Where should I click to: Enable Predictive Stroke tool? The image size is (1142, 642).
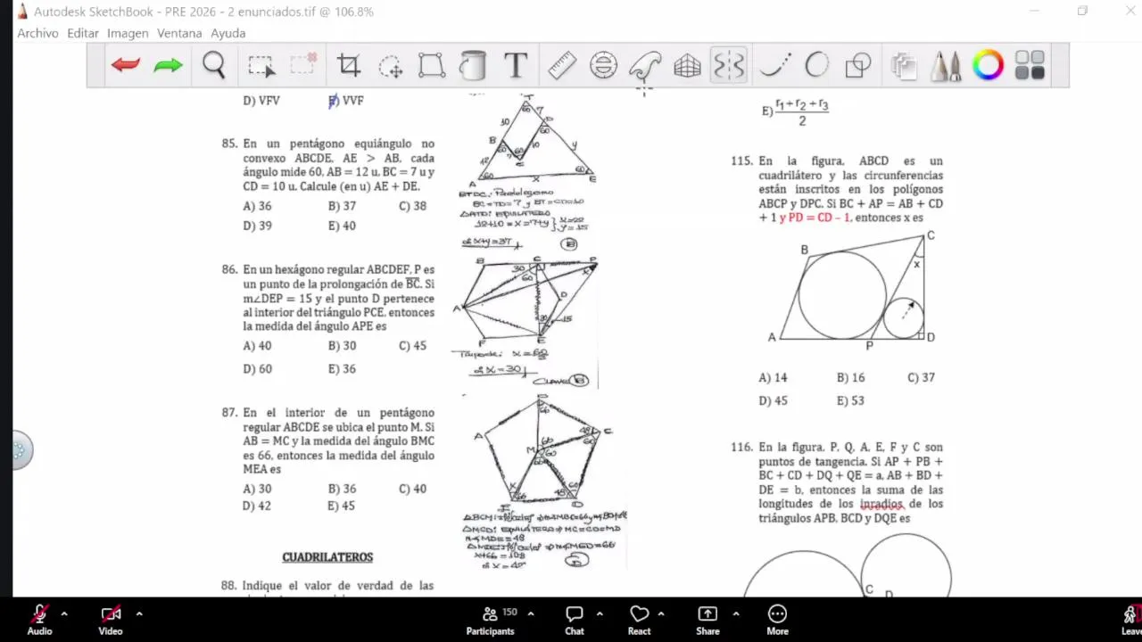[816, 65]
